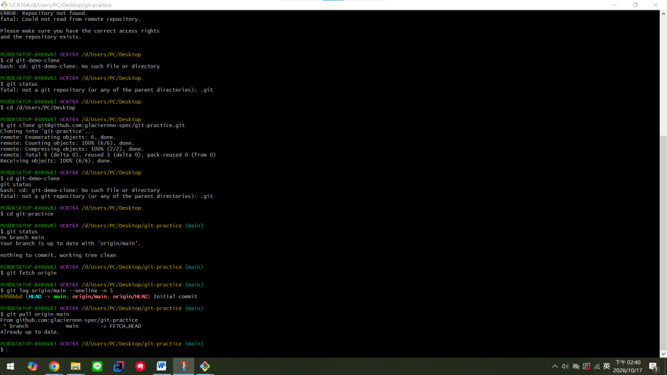667x375 pixels.
Task: Switch to Google Chrome in taskbar
Action: pos(54,366)
